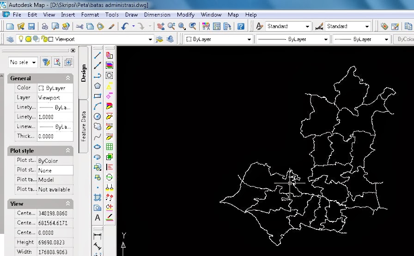This screenshot has height=256, width=414.
Task: Click the Quick Select funnel icon
Action: (46, 62)
